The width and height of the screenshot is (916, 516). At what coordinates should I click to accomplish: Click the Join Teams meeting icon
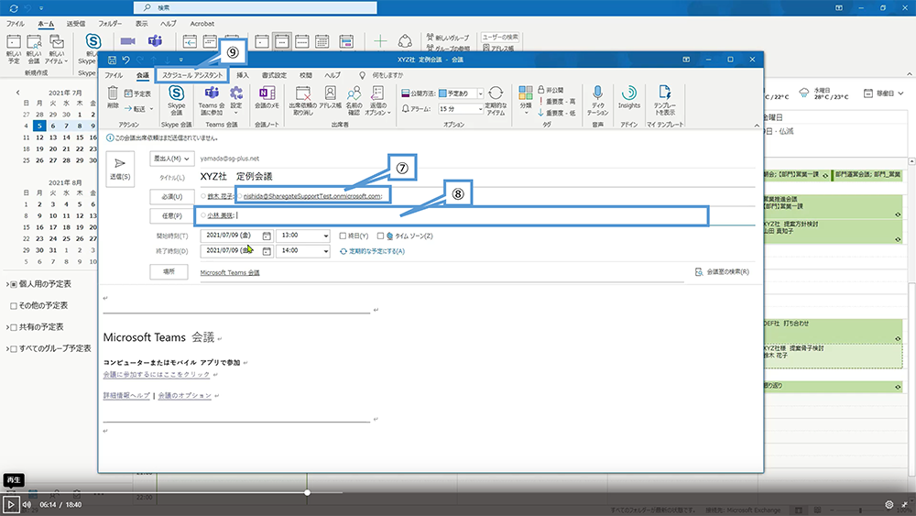(x=212, y=93)
